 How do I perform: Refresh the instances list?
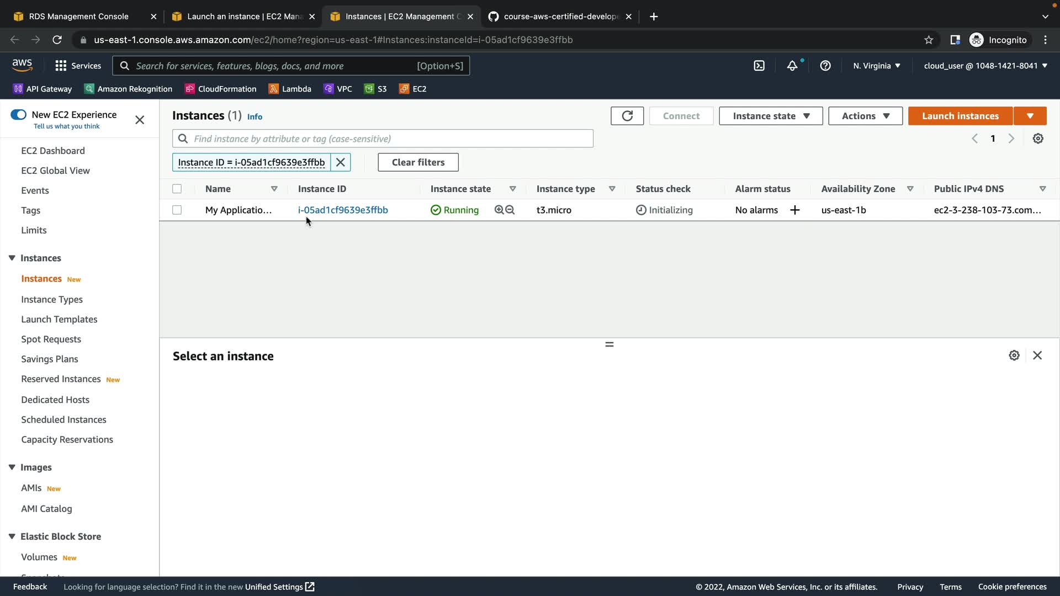tap(627, 116)
